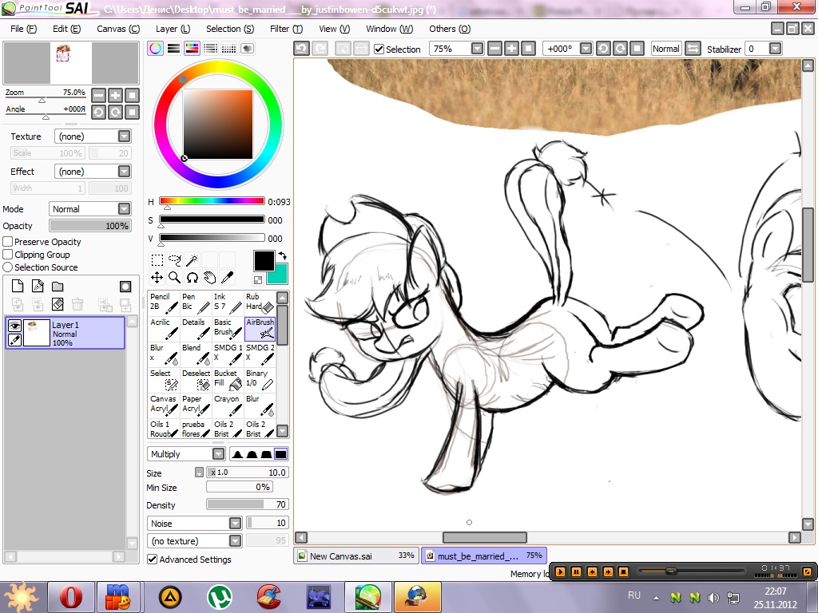Choose the Blend brush

[x=196, y=354]
